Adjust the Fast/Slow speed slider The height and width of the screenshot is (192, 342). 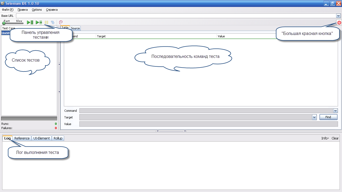click(x=13, y=23)
